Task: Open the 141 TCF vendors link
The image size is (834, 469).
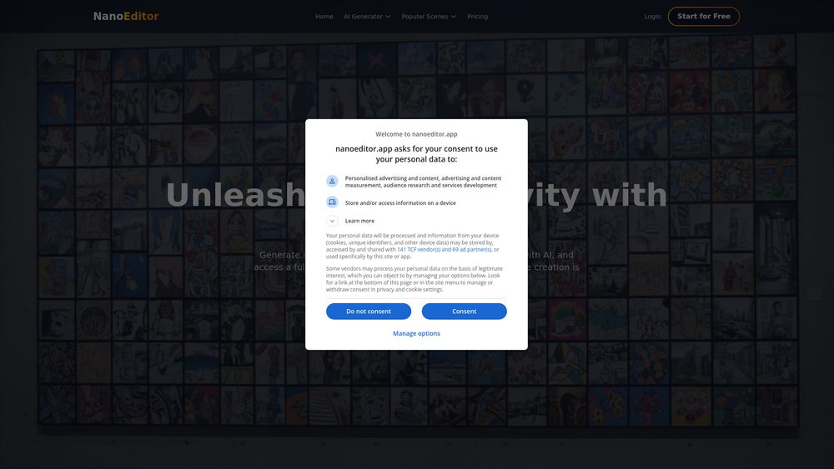Action: point(445,250)
